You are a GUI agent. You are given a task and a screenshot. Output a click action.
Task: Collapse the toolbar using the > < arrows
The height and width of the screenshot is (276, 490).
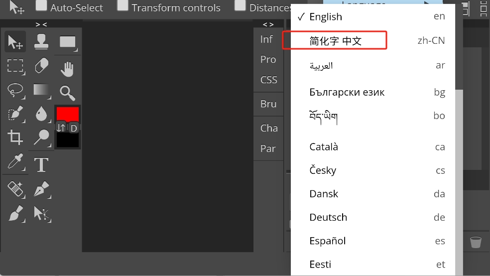coord(41,24)
